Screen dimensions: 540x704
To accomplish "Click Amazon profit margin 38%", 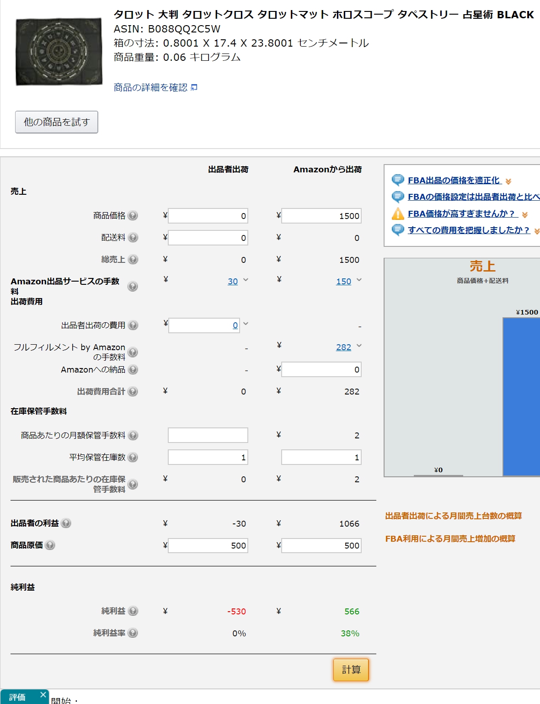I will click(x=350, y=633).
